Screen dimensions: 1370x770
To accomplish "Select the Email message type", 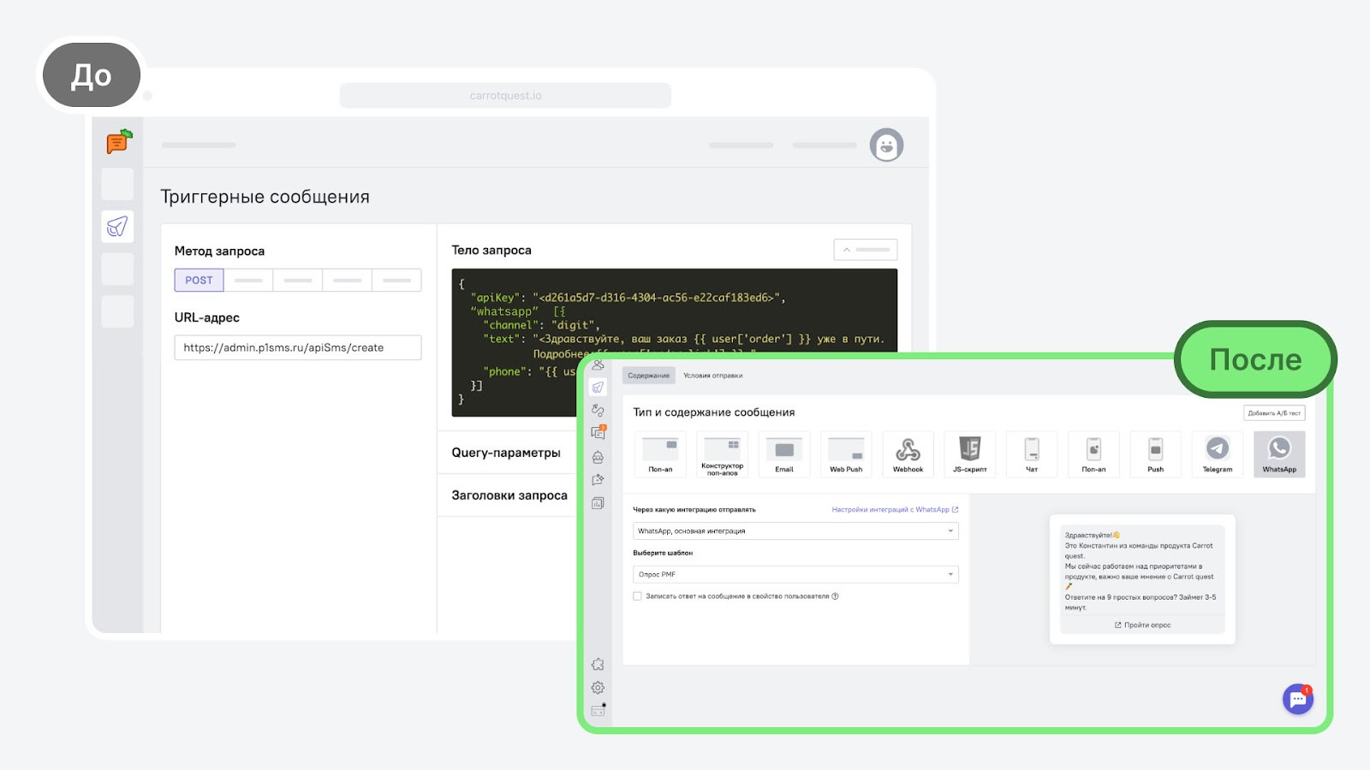I will point(784,453).
